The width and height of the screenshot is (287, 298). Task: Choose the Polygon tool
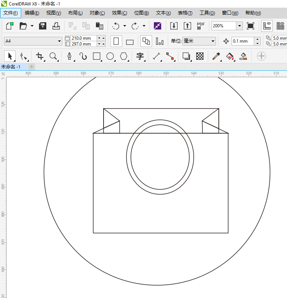click(x=124, y=56)
